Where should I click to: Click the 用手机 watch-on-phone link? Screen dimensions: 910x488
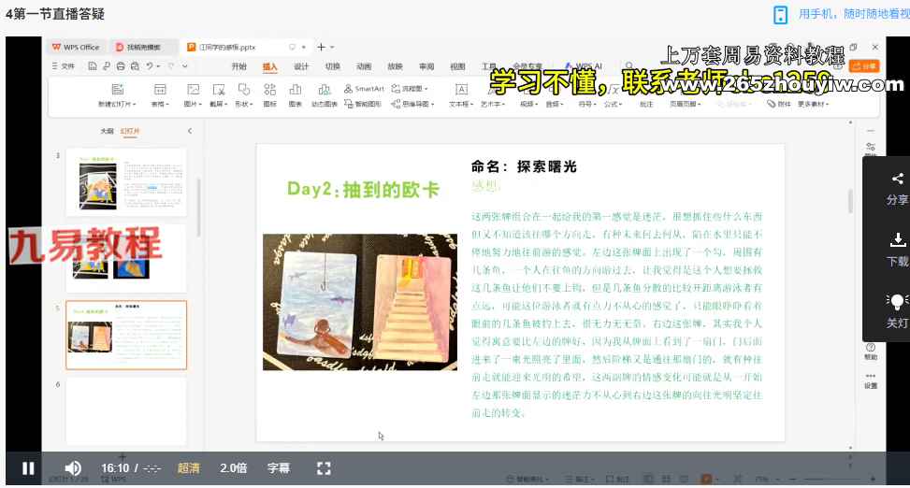[854, 14]
